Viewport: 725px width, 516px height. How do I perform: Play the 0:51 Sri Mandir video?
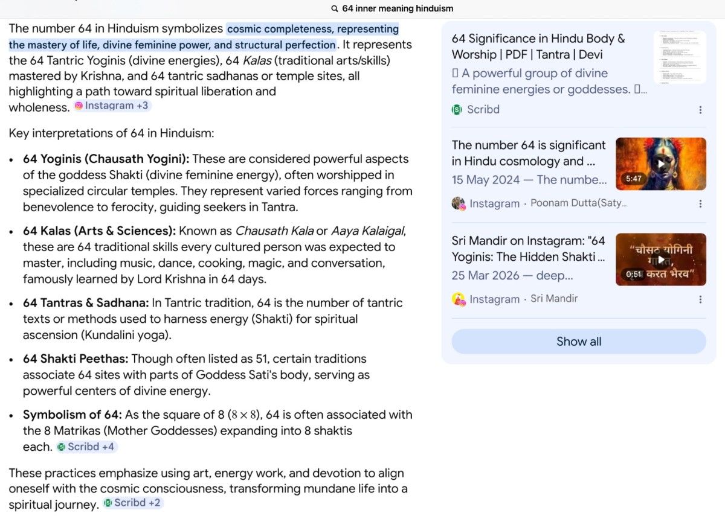point(661,260)
